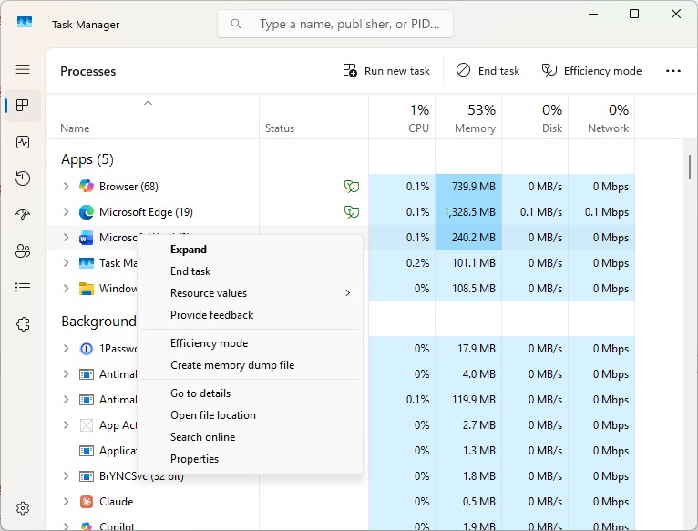Click the Microsoft Edge app icon
Image resolution: width=698 pixels, height=531 pixels.
(87, 212)
